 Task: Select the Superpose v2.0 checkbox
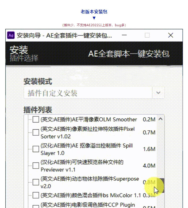pos(36,182)
